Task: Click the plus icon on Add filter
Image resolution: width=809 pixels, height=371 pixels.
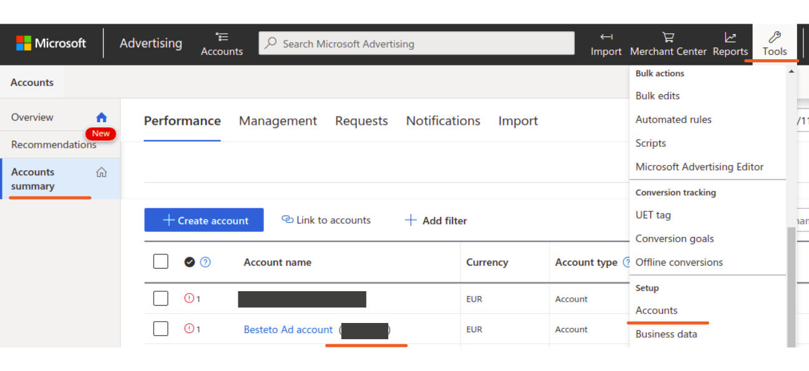Action: 411,220
